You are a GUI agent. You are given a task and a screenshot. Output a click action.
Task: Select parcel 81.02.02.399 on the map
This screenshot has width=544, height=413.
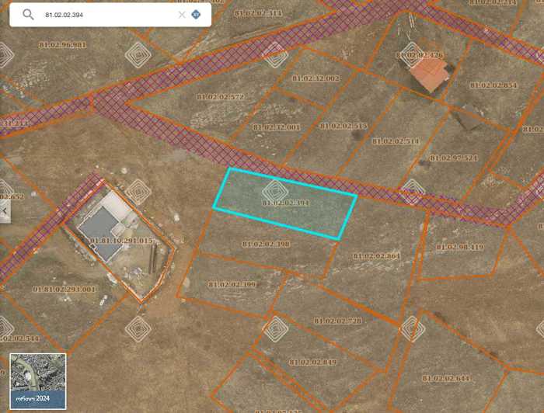pyautogui.click(x=232, y=285)
